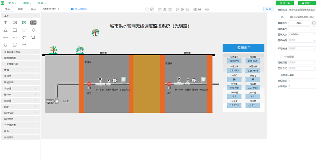The width and height of the screenshot is (318, 160).
Task: Click the align right toolbar icon
Action: (x=170, y=9)
